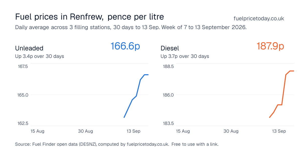Screen dimensions: 301x158
Task: Click the source attribution footer text
Action: pos(117,144)
